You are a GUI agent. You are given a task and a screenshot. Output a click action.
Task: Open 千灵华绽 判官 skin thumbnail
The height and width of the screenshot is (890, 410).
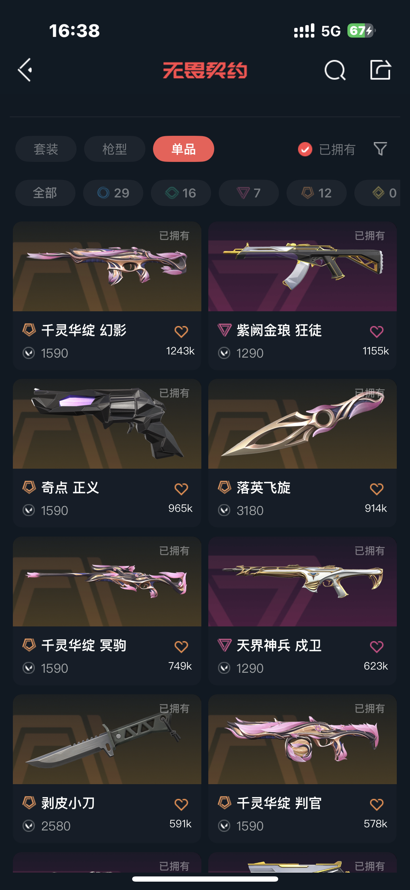tap(303, 739)
